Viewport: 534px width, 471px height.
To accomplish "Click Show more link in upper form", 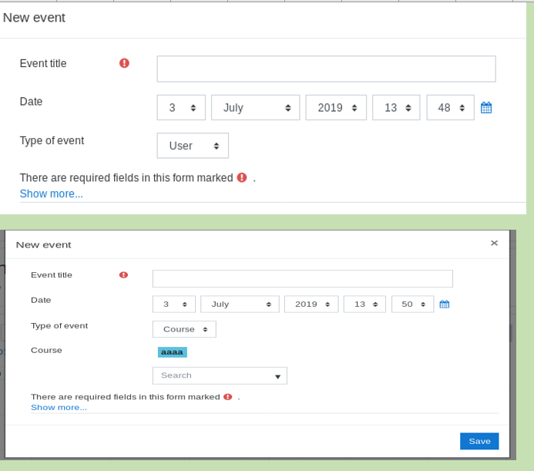I will [x=52, y=193].
